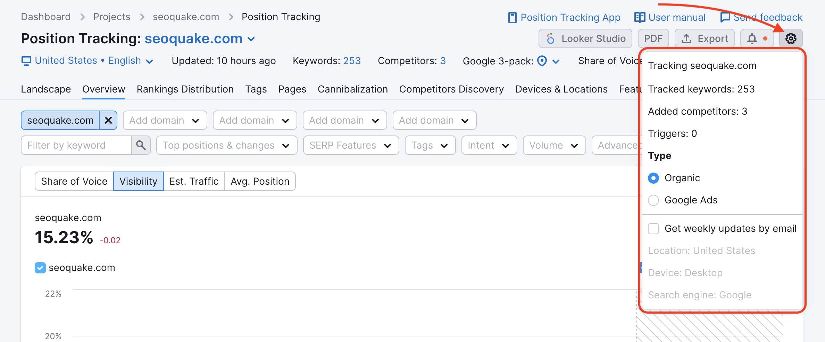Click the Send feedback chat icon
The image size is (825, 342).
pyautogui.click(x=725, y=17)
